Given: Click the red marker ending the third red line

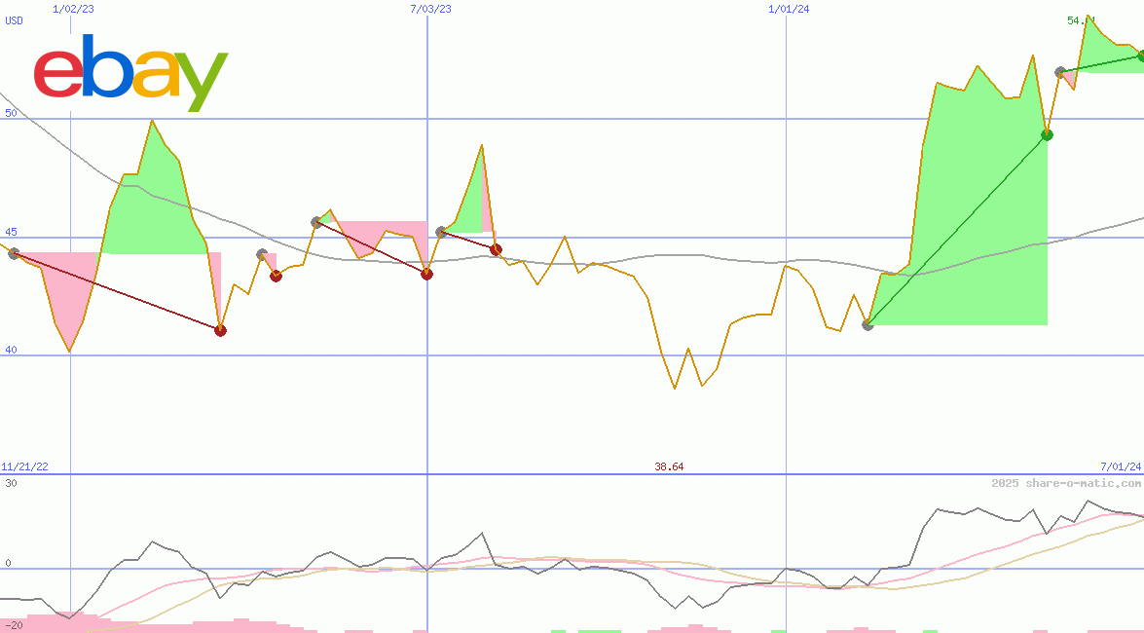Looking at the screenshot, I should coord(496,250).
